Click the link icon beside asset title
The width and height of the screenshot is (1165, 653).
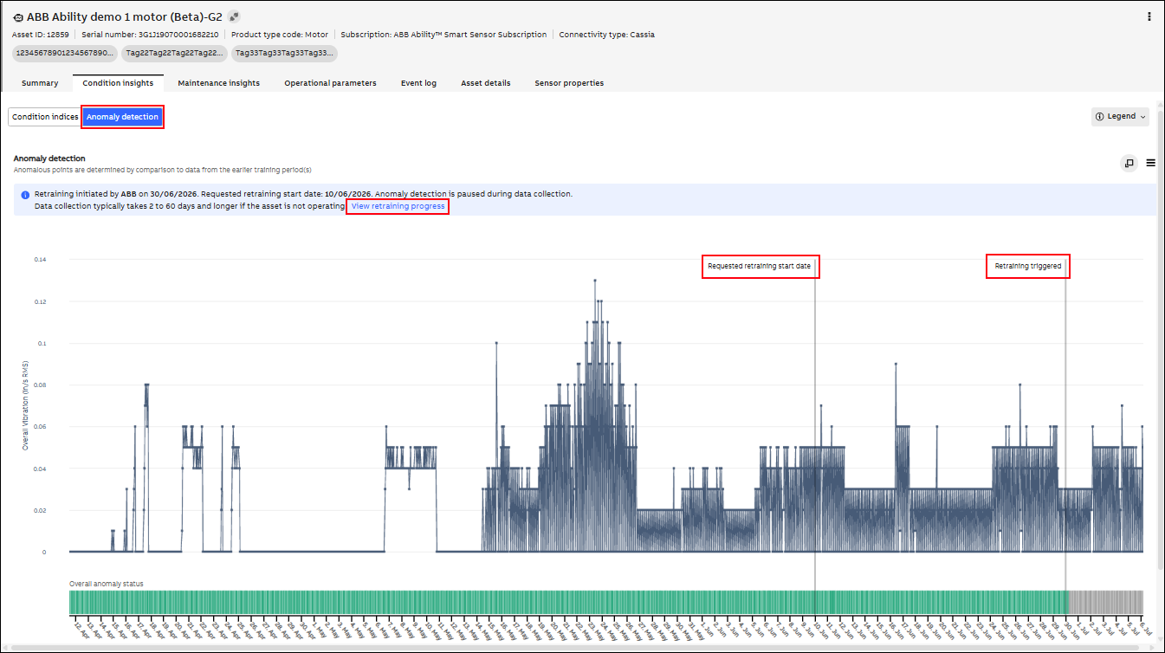pos(234,16)
